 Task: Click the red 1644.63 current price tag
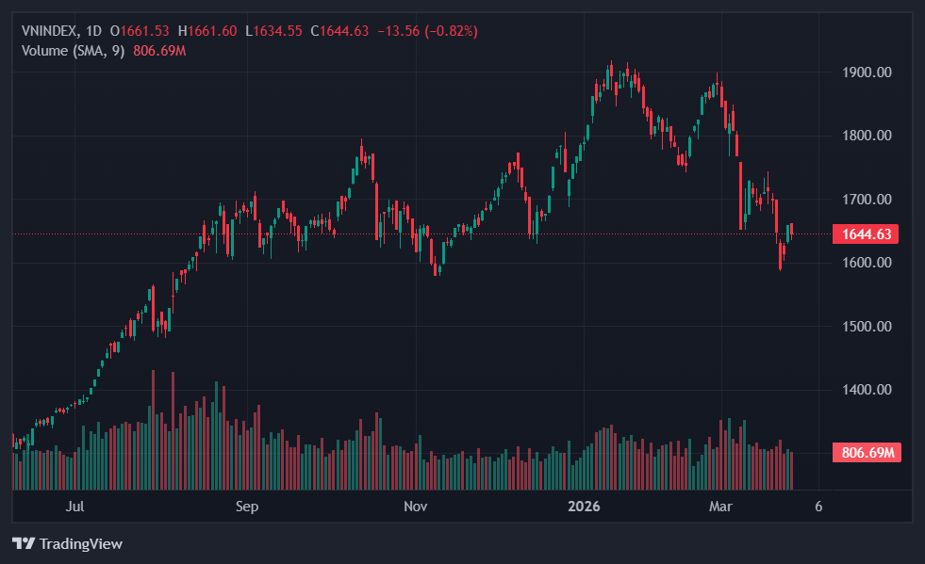tap(866, 234)
